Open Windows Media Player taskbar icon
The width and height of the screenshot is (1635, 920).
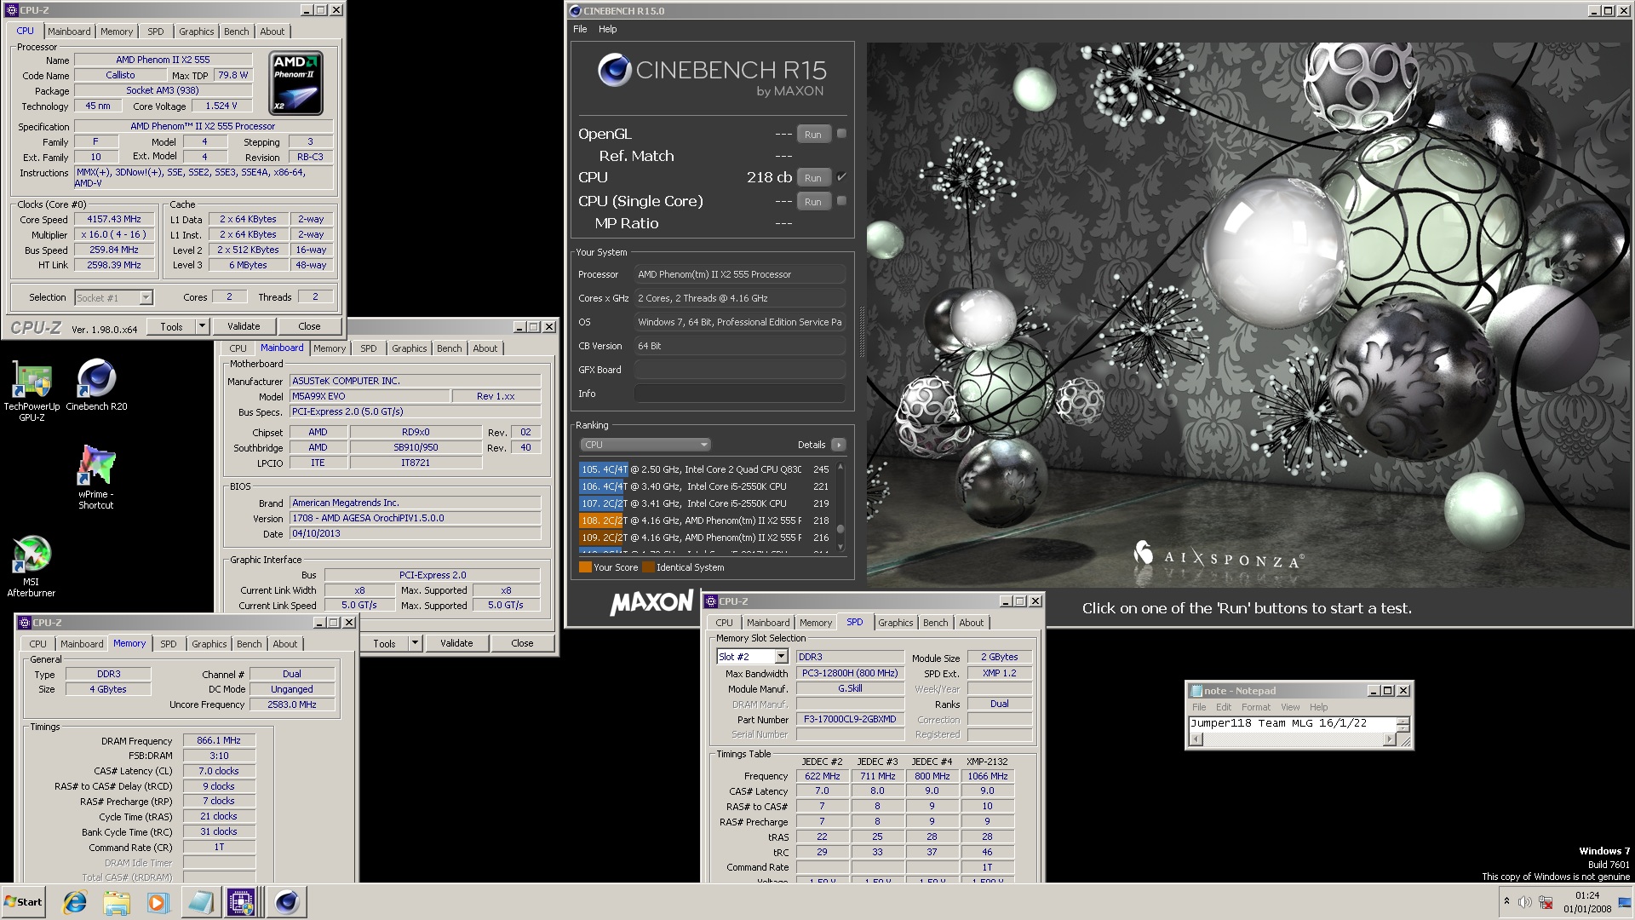point(158,902)
